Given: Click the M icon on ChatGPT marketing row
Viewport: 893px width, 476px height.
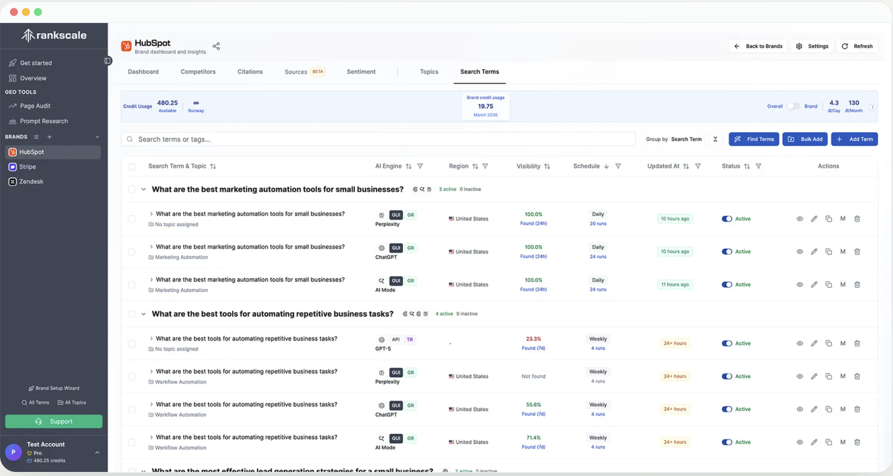Looking at the screenshot, I should pyautogui.click(x=843, y=252).
